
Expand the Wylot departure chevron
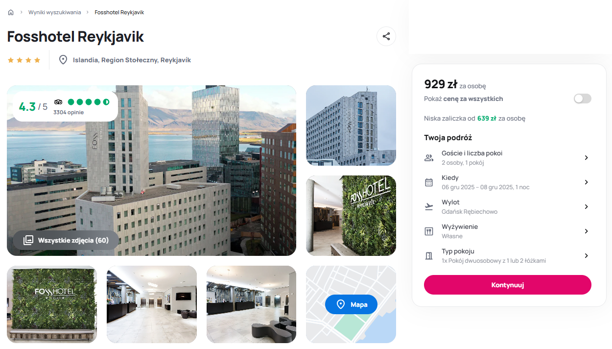pos(586,207)
